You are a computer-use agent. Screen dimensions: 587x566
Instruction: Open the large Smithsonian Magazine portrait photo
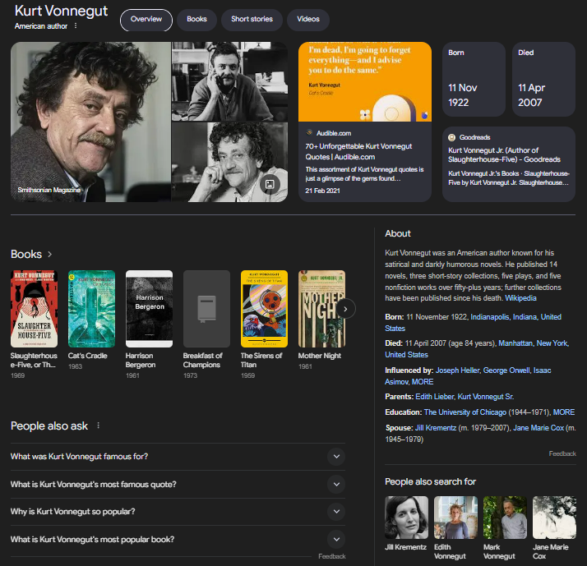[x=91, y=122]
